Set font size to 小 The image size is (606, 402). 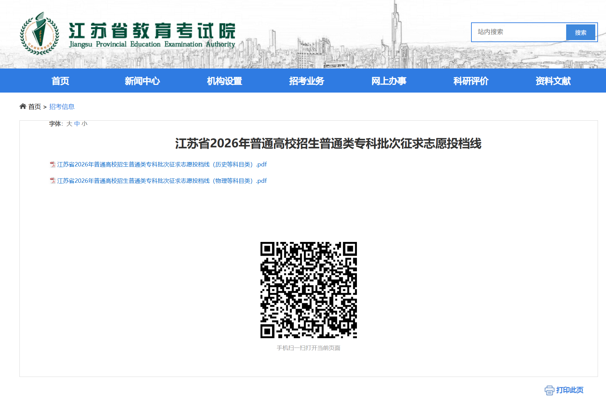point(84,124)
